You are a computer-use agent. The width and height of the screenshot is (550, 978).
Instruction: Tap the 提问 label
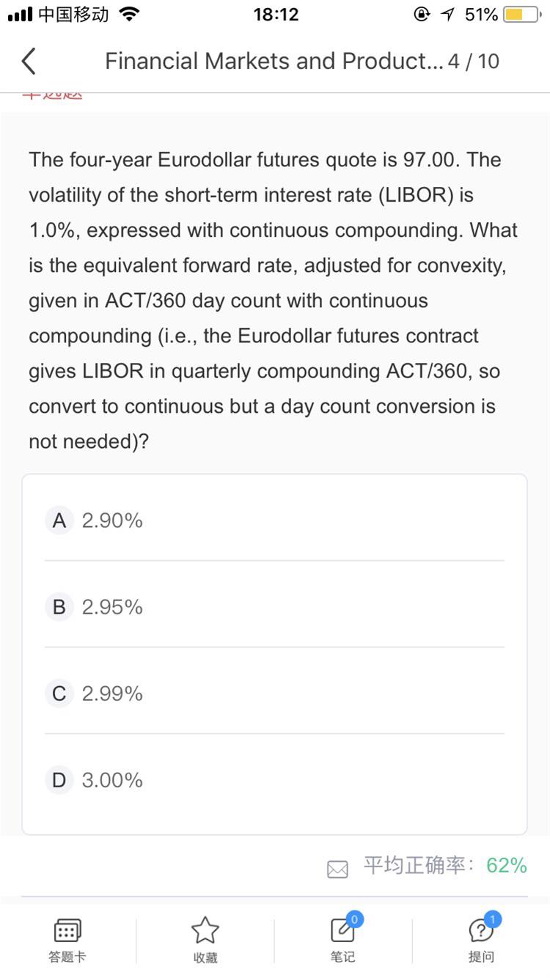481,957
